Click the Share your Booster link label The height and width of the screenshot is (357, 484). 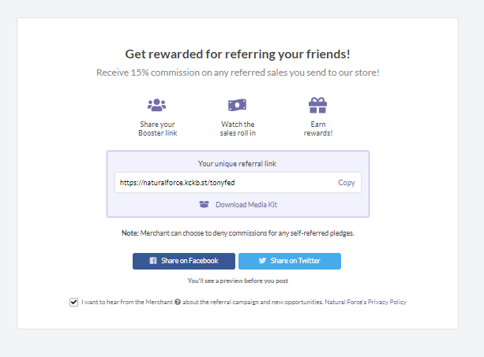(157, 128)
